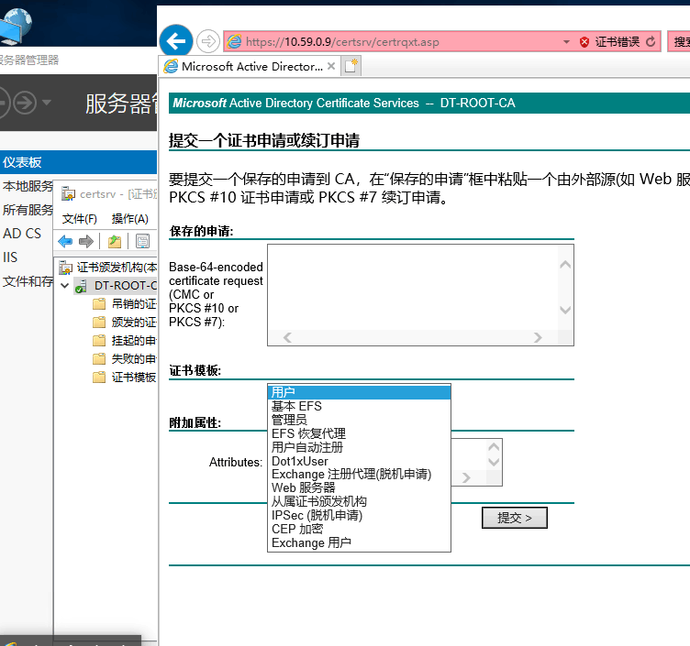Viewport: 690px width, 646px height.
Task: Click certsrv toolbar forward arrow
Action: click(86, 241)
